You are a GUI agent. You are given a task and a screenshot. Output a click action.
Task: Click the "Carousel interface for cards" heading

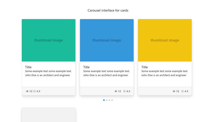108,10
